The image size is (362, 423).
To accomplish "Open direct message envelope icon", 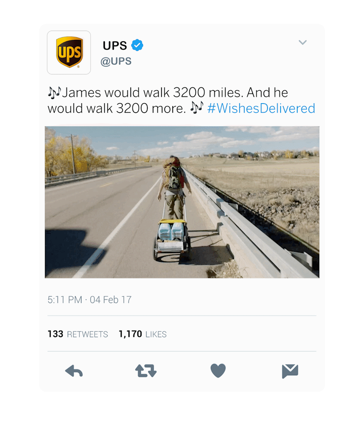I will 290,371.
